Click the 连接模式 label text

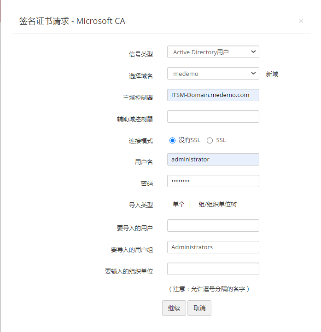[141, 141]
